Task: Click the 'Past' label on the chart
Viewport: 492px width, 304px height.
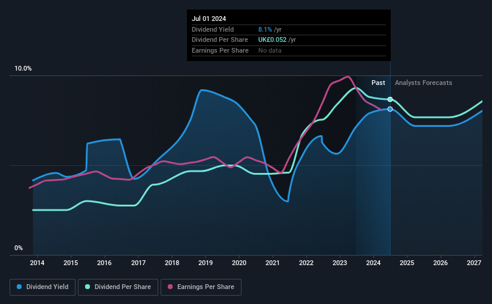Action: click(x=378, y=83)
